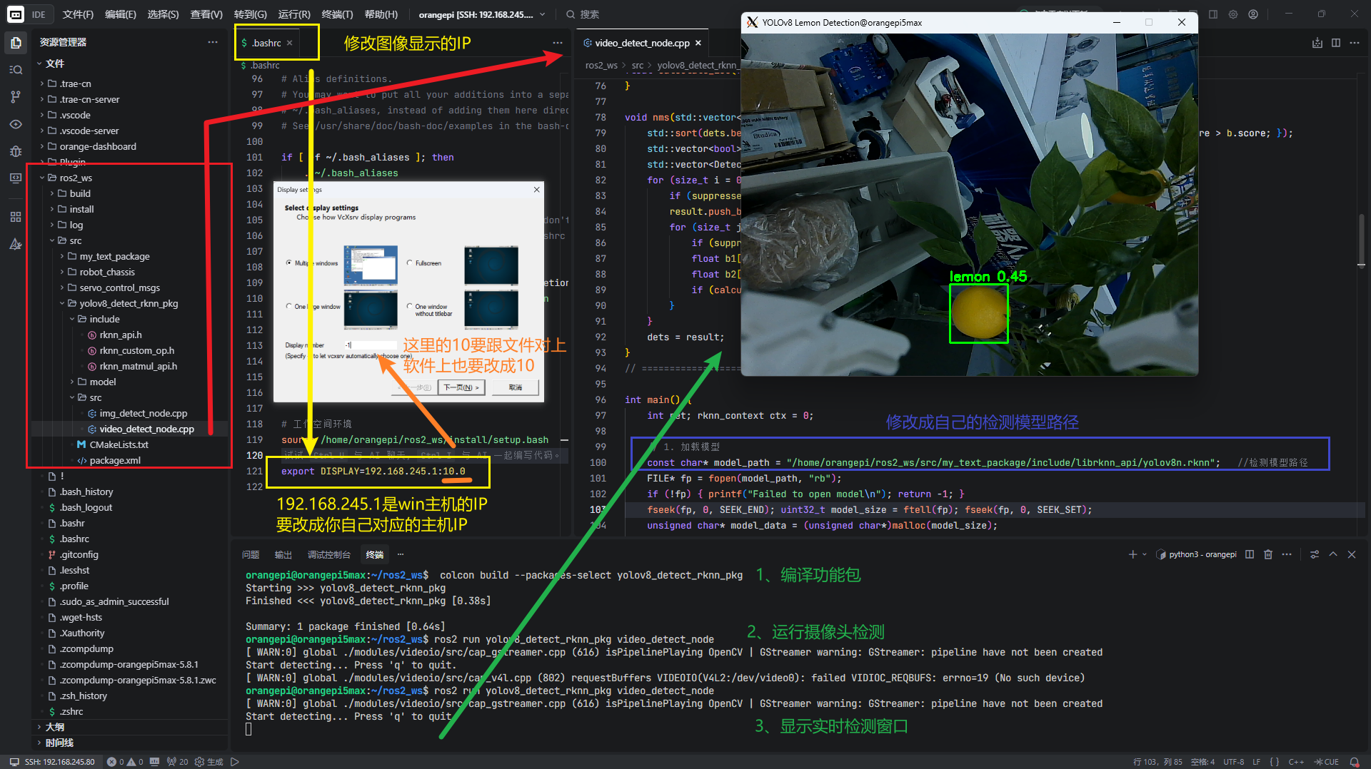Open the Source Control branch icon

[x=16, y=97]
